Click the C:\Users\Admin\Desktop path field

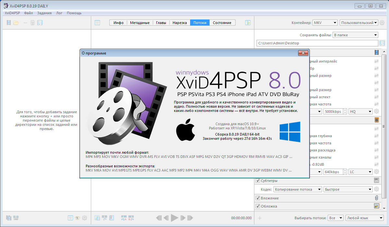317,43
